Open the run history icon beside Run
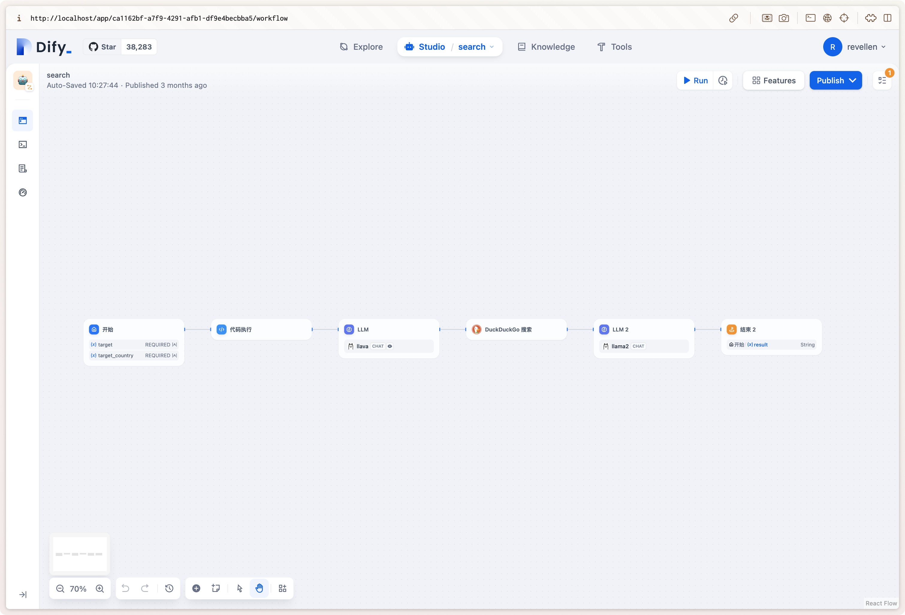Viewport: 905px width, 615px height. (x=723, y=81)
